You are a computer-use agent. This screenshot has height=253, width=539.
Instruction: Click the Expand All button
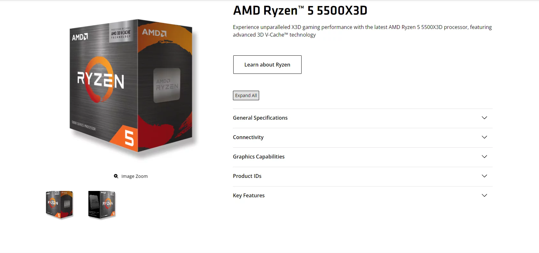(x=246, y=95)
